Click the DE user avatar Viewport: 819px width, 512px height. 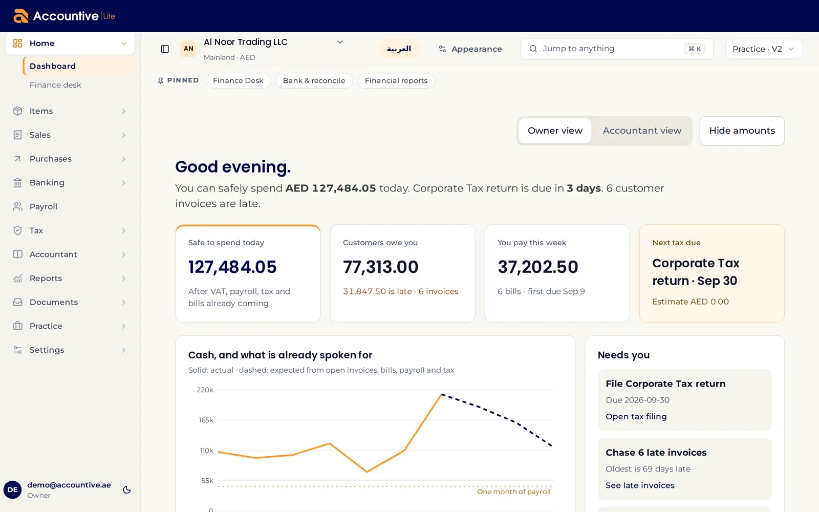tap(12, 489)
